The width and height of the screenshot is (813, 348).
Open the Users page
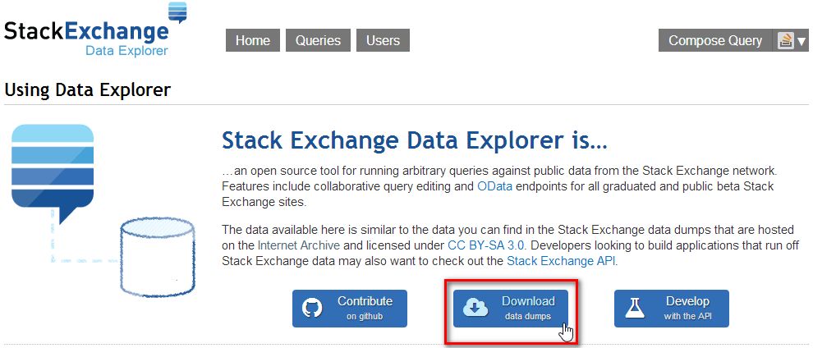coord(383,40)
